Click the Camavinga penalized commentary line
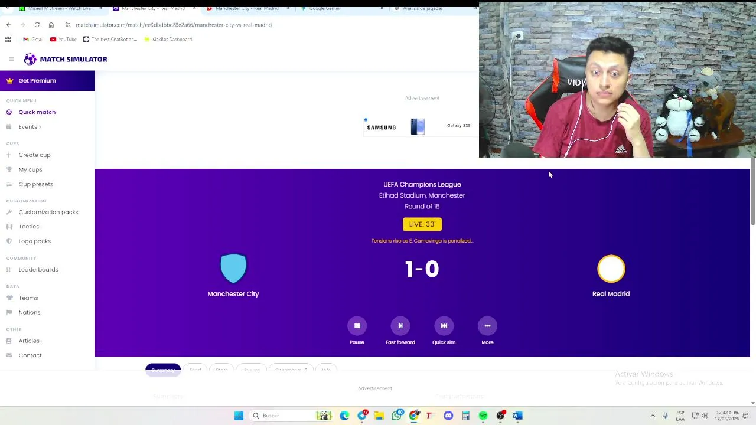Image resolution: width=756 pixels, height=425 pixels. [422, 241]
